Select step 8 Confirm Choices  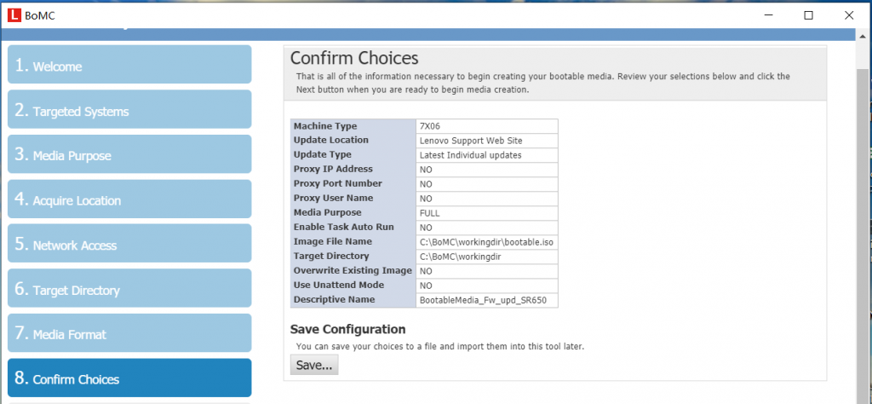tap(129, 378)
